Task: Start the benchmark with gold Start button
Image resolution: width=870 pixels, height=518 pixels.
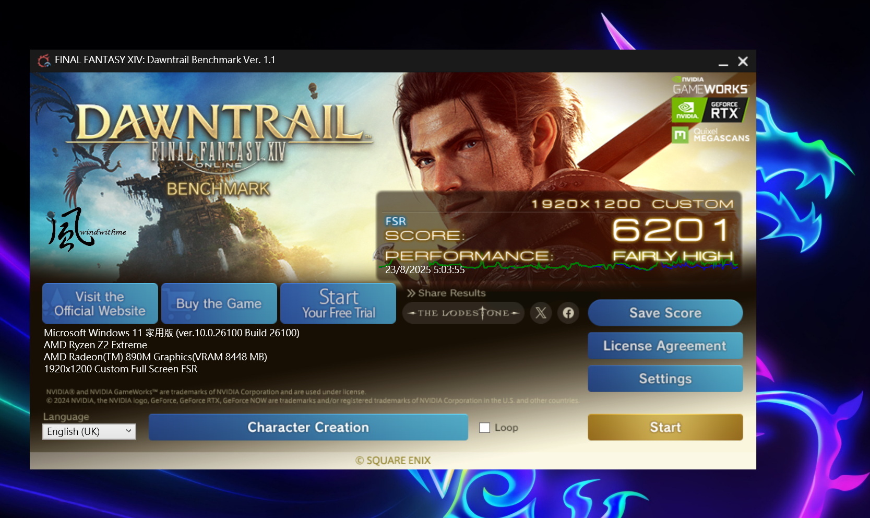Action: (665, 427)
